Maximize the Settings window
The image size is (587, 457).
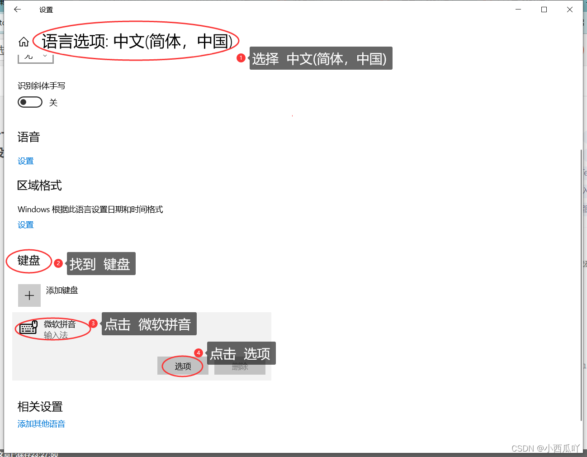tap(544, 10)
